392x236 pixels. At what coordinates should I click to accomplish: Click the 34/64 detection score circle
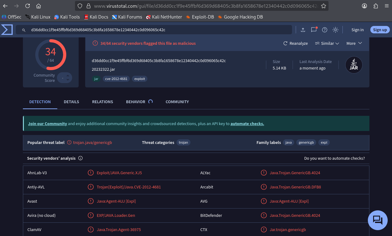pos(50,55)
